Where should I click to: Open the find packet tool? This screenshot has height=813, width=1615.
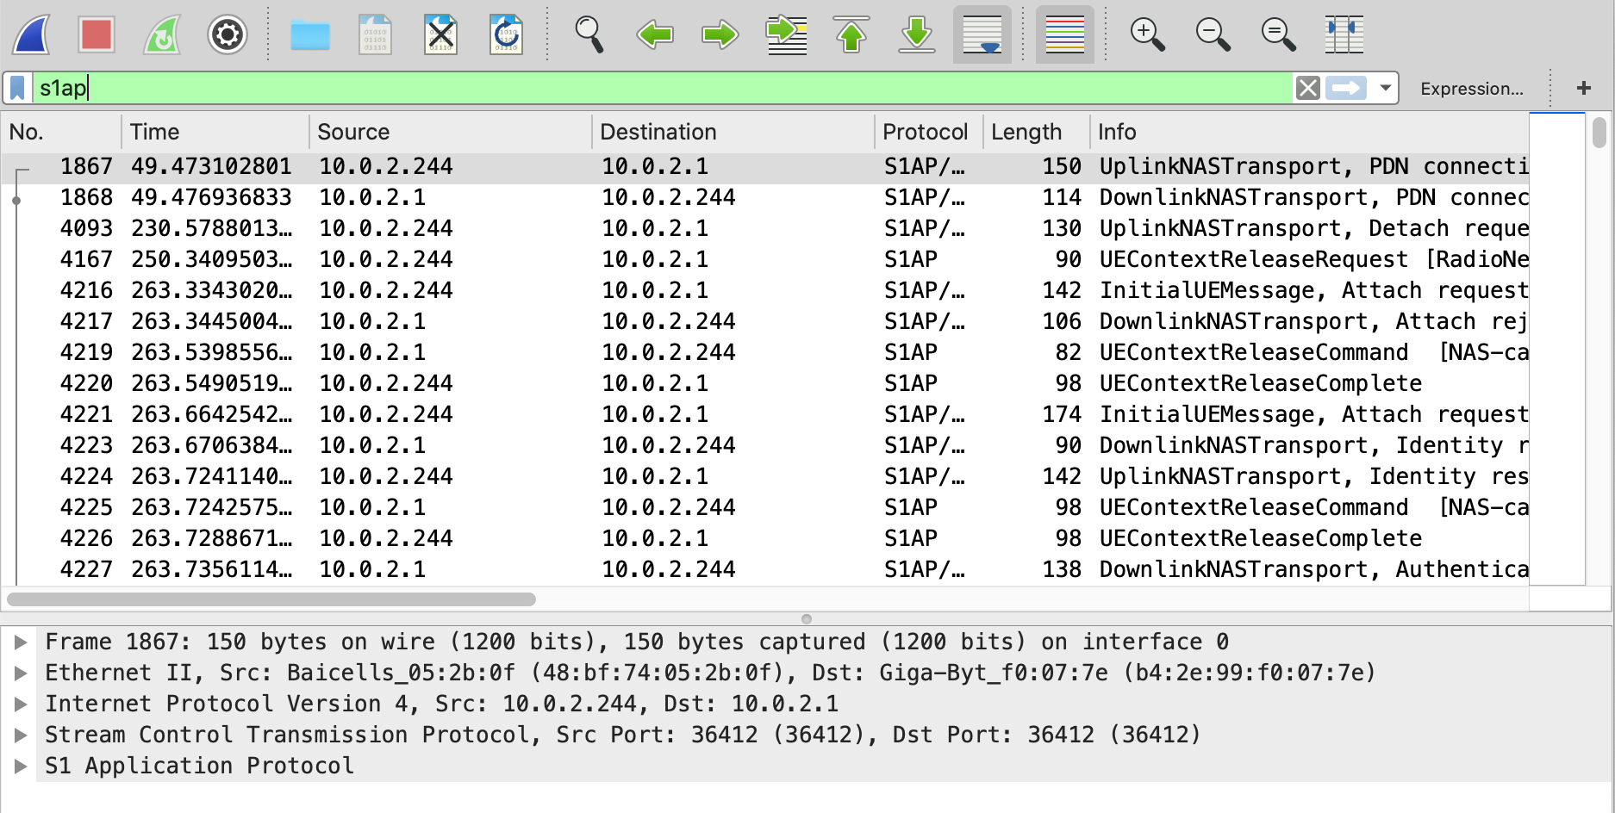590,34
